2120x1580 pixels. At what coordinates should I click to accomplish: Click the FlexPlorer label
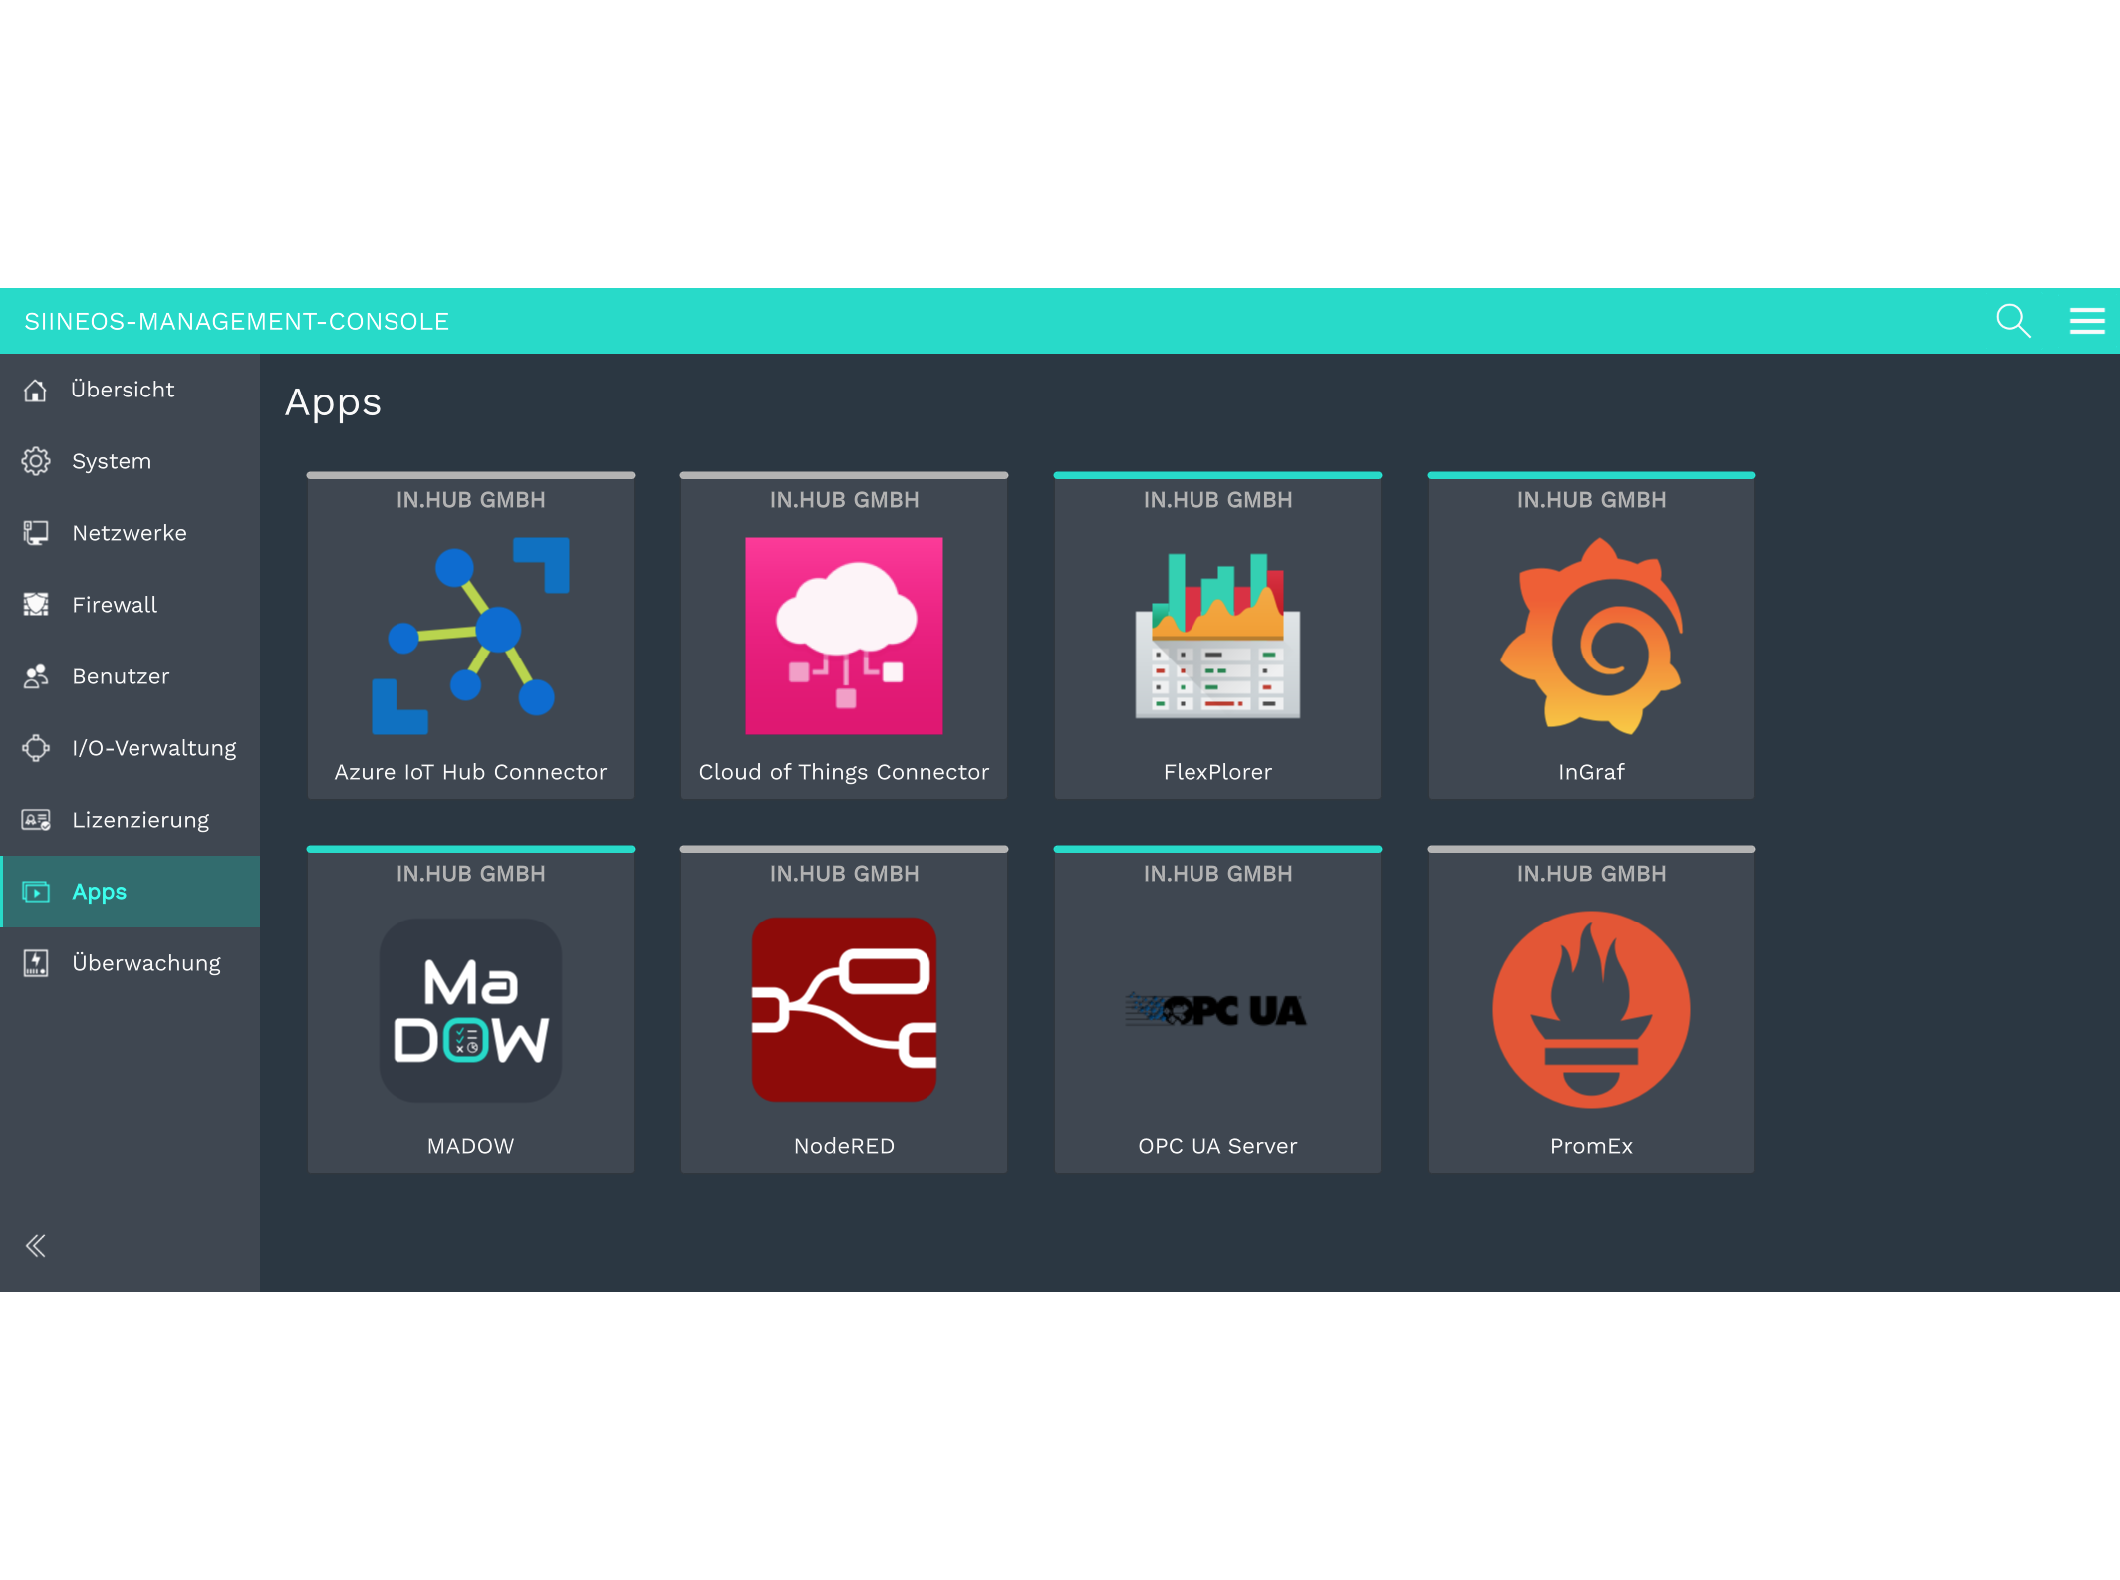[x=1217, y=772]
